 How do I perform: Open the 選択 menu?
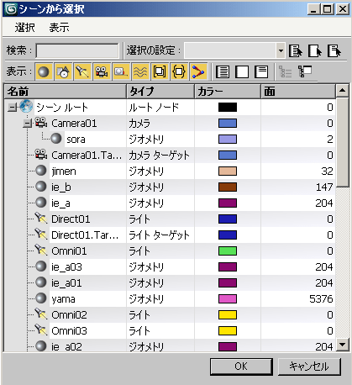tap(25, 28)
